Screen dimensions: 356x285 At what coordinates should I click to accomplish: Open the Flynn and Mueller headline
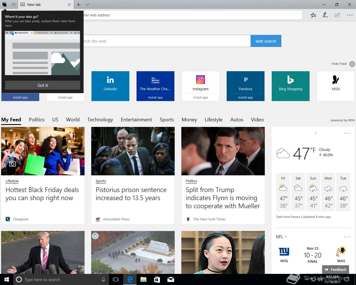223,198
